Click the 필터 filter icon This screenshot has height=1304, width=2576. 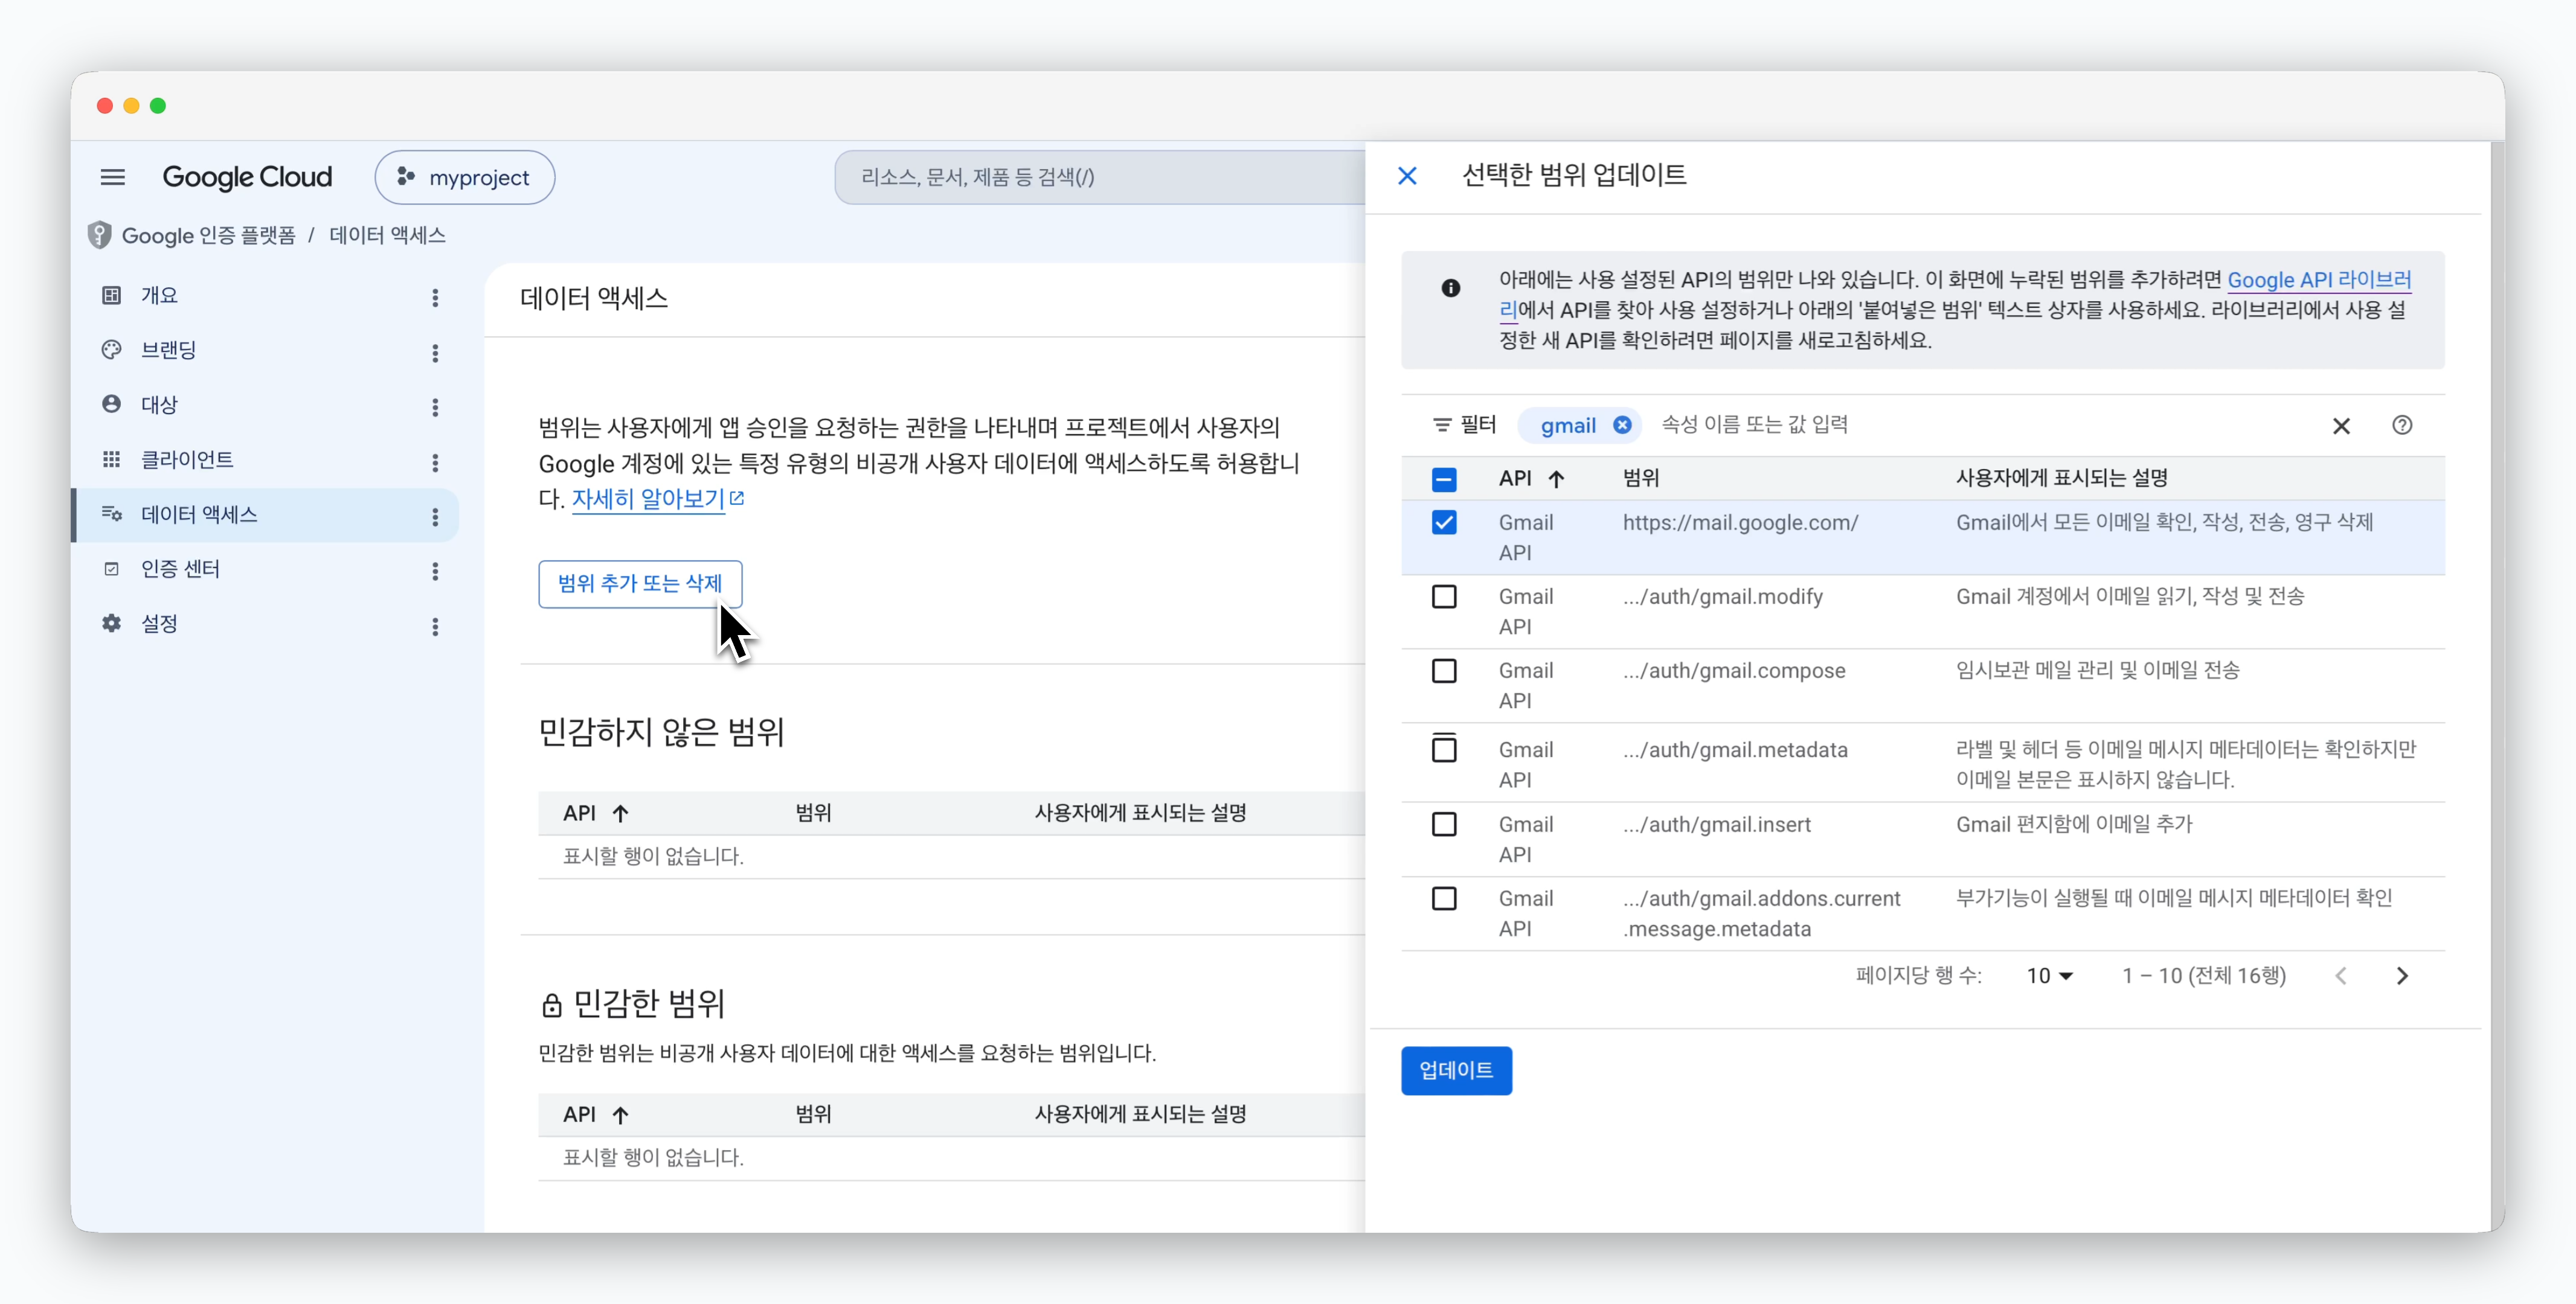click(x=1442, y=426)
